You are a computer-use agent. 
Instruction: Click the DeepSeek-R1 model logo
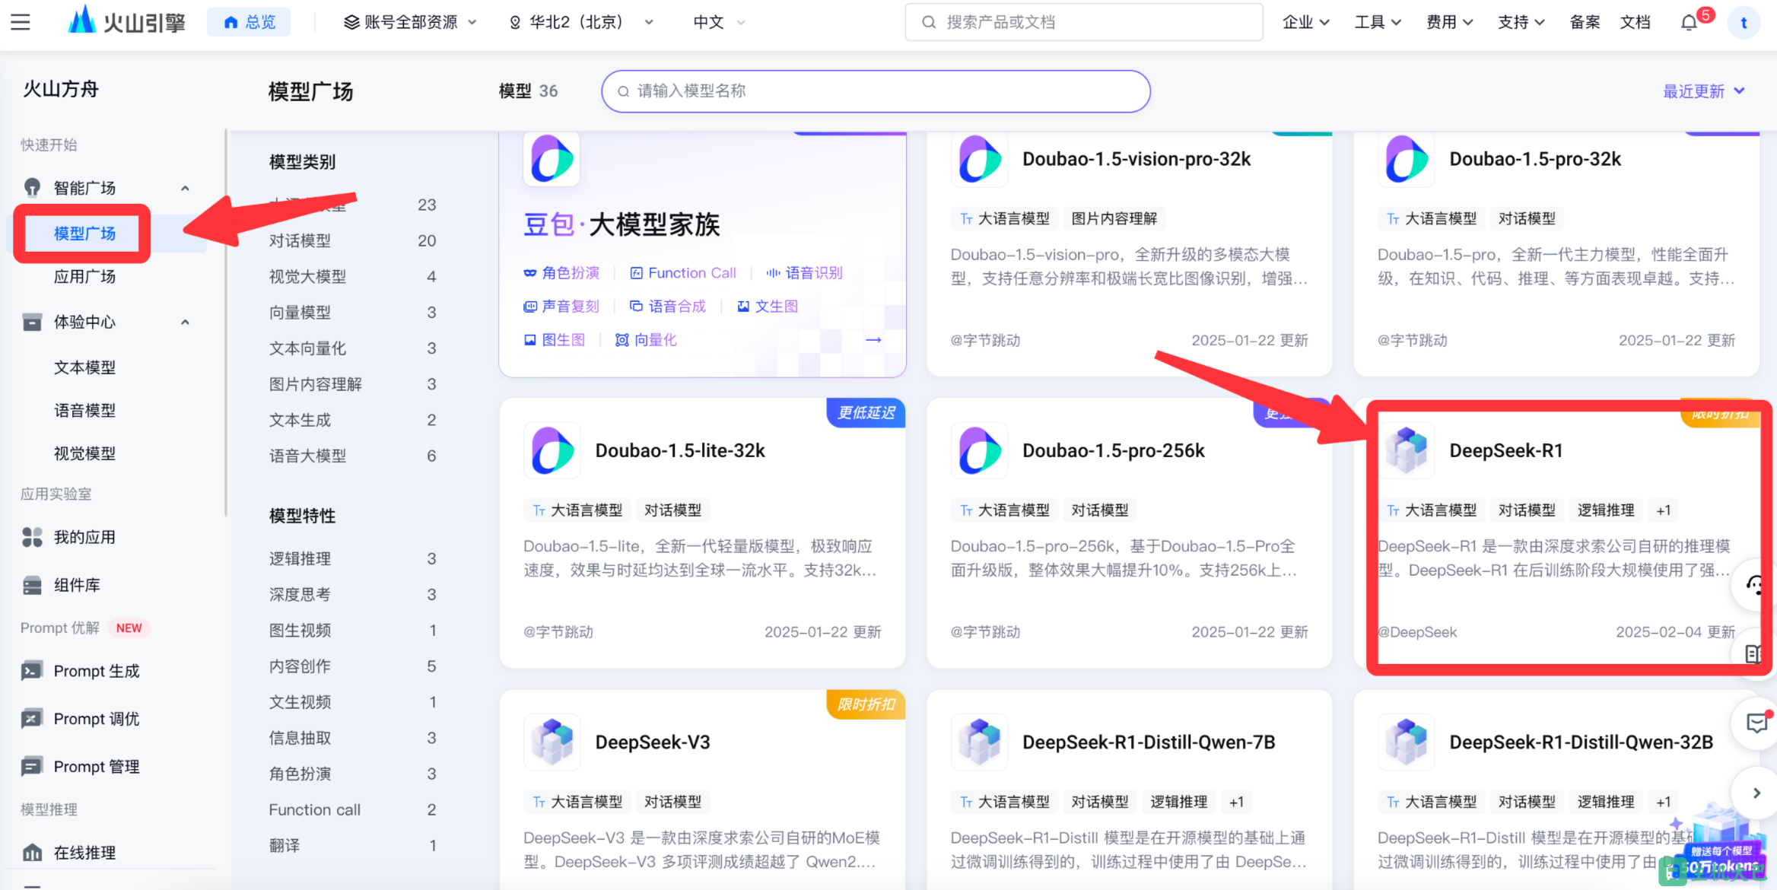1407,450
